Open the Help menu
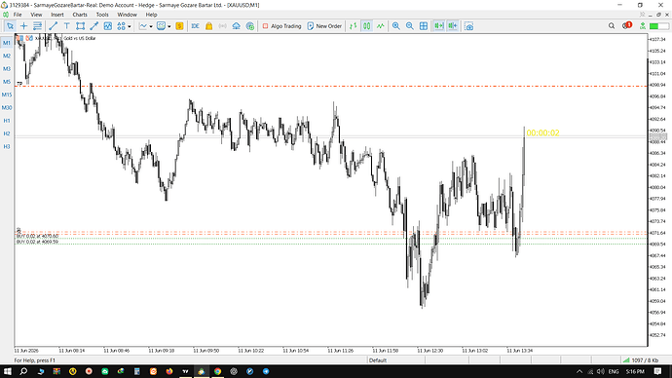Viewport: 672px width, 378px height. click(x=151, y=15)
